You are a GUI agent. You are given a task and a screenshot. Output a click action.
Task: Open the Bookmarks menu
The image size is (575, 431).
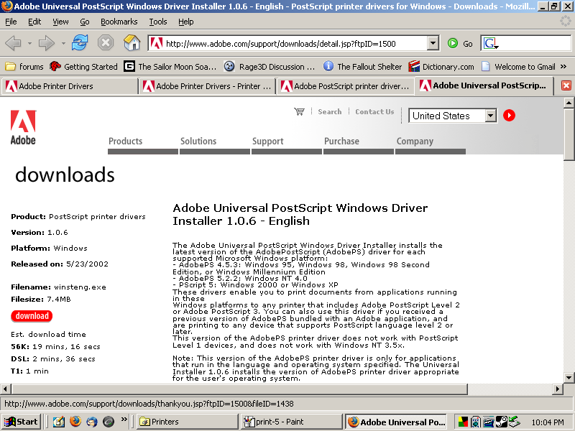click(119, 22)
